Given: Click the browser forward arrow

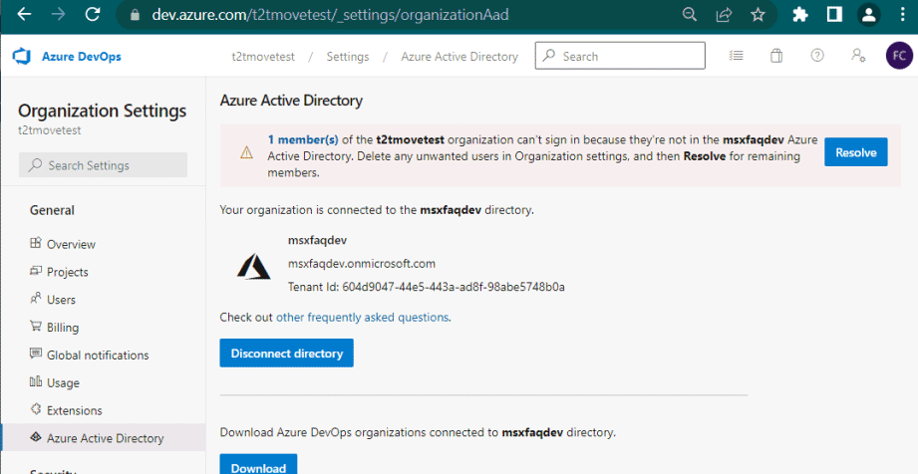Looking at the screenshot, I should point(58,14).
